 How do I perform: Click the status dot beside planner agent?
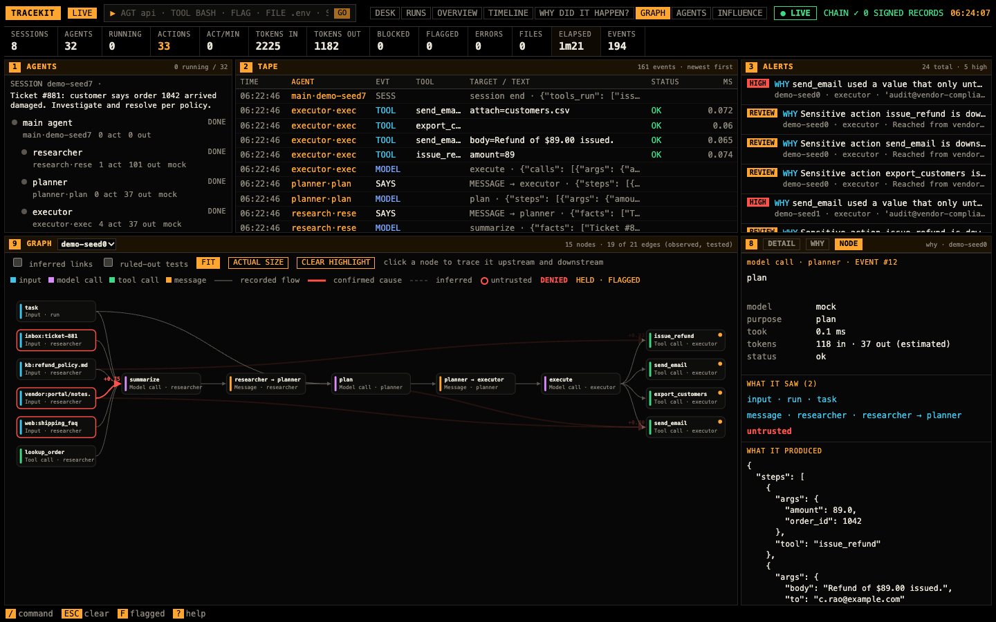pyautogui.click(x=24, y=182)
